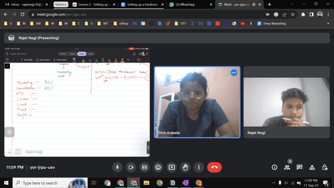
Task: Expand the hidden bookmarks chevron
Action: (x=328, y=23)
